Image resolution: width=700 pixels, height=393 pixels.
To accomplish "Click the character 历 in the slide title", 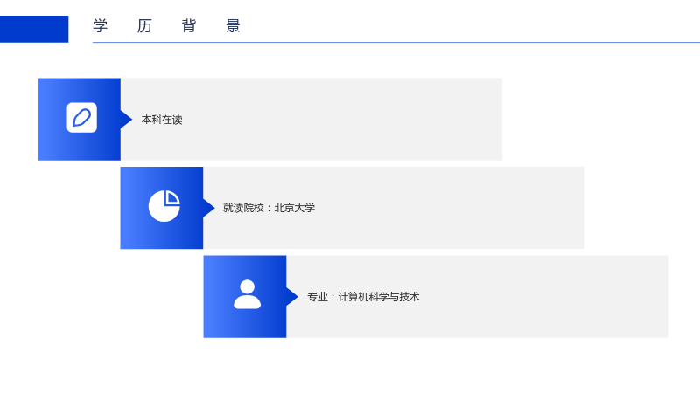I will pos(144,26).
